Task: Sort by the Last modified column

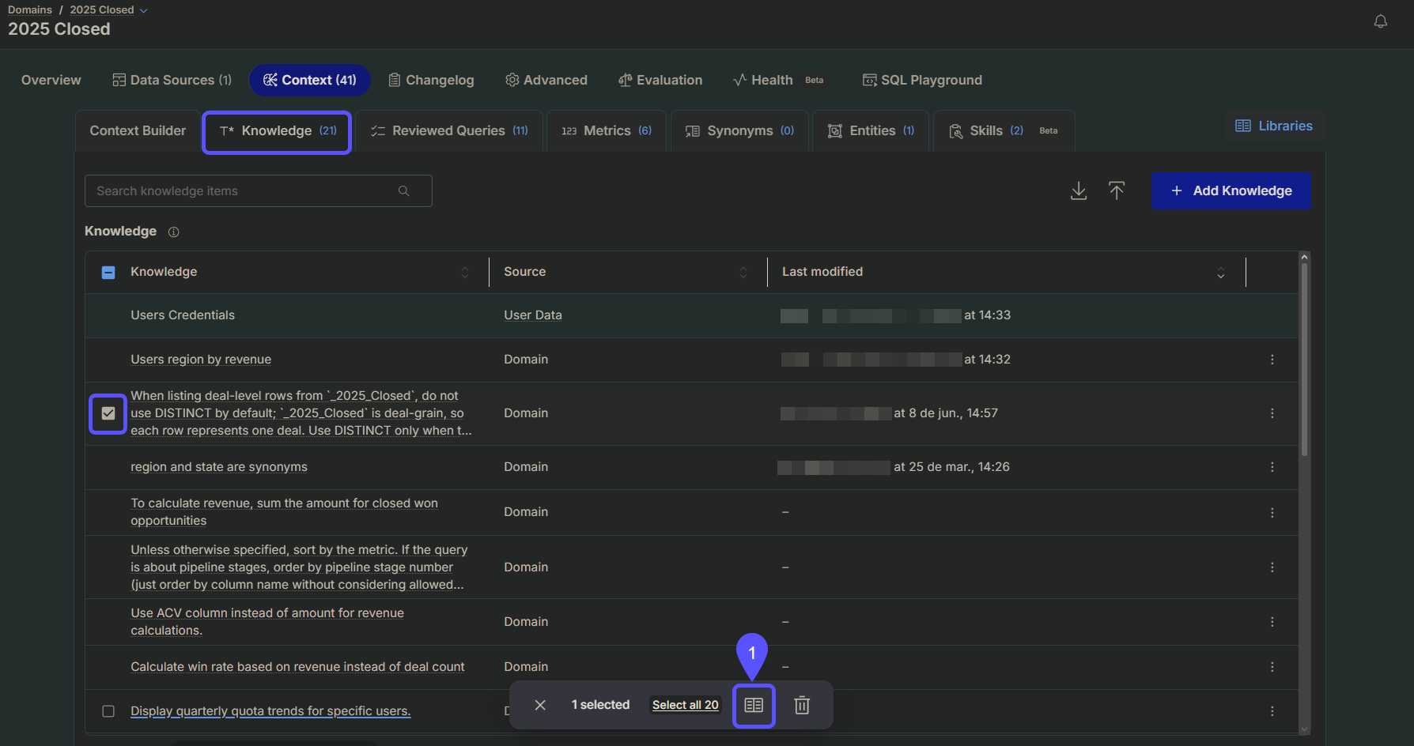Action: [x=1221, y=273]
